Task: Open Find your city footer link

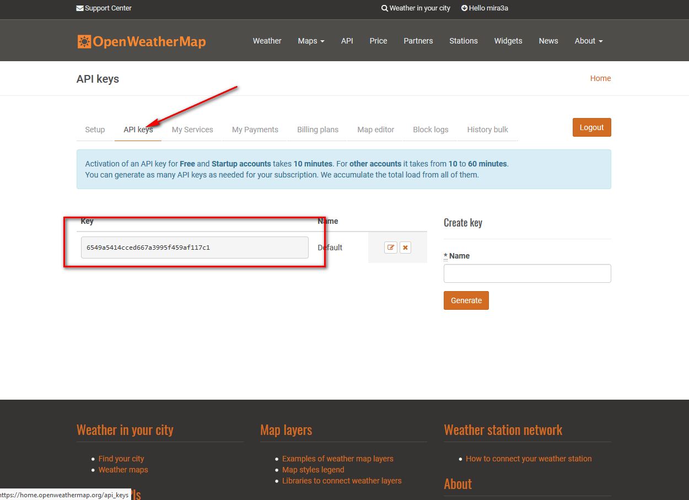Action: (x=121, y=459)
